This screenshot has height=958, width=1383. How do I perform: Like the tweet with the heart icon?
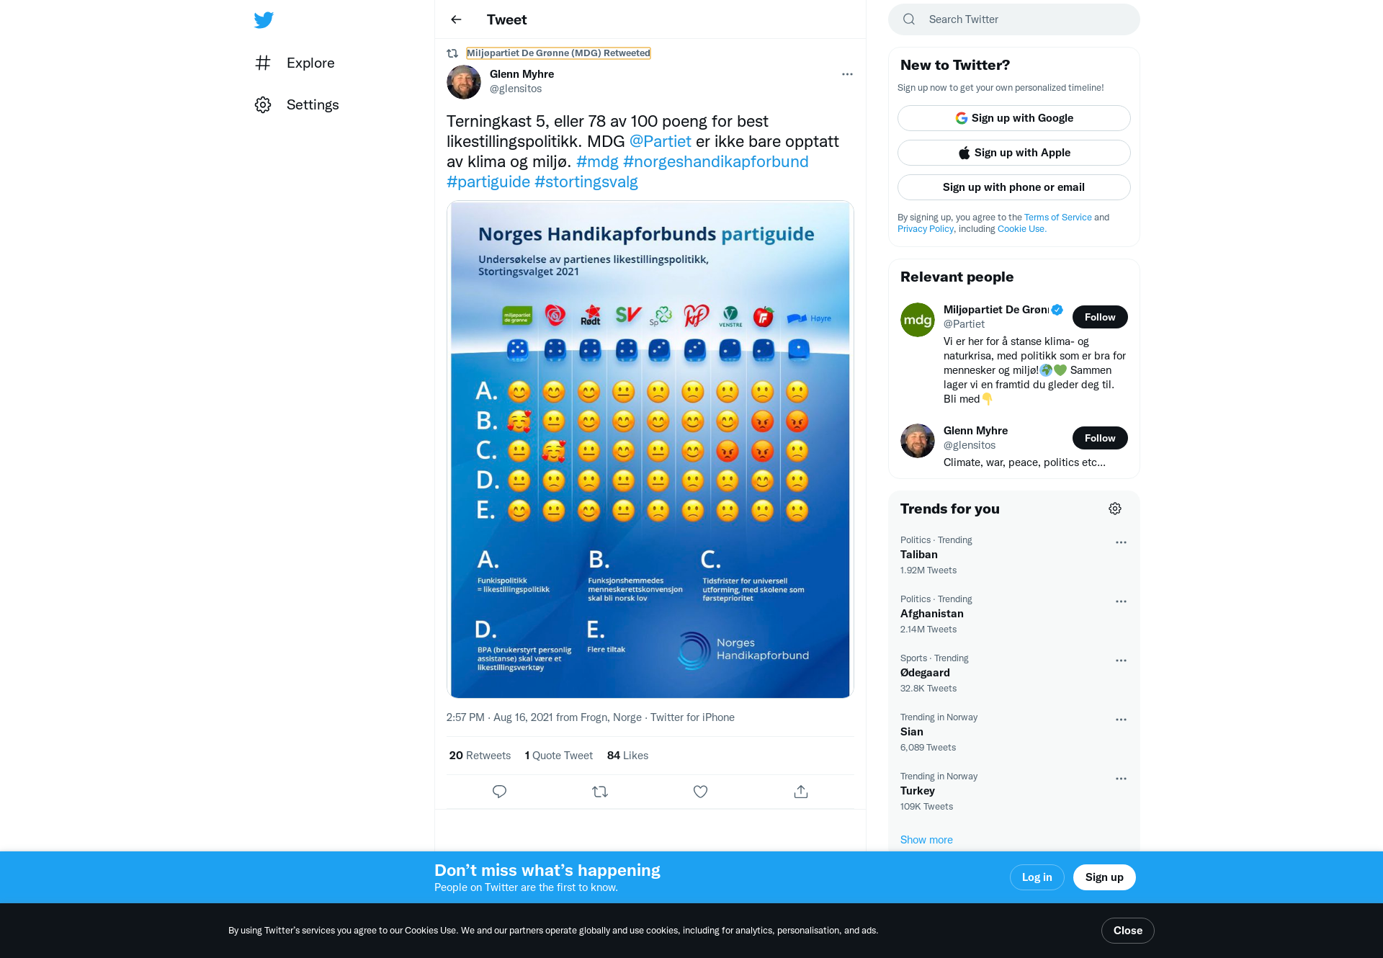click(x=700, y=792)
